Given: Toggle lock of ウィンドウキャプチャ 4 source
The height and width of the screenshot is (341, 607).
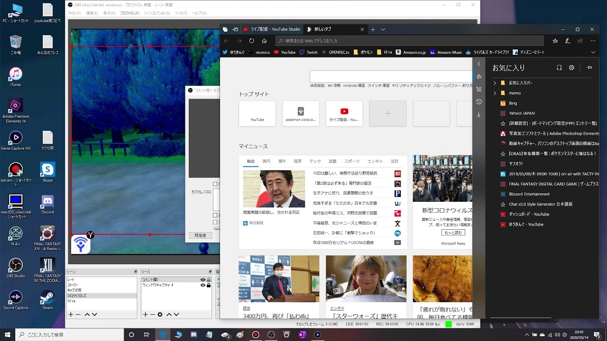Looking at the screenshot, I should [209, 285].
